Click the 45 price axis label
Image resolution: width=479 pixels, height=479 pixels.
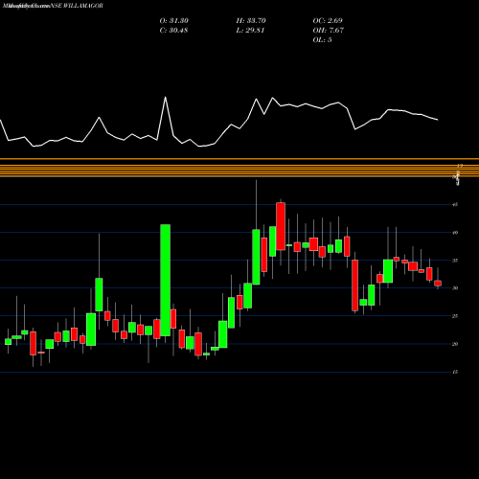click(455, 205)
